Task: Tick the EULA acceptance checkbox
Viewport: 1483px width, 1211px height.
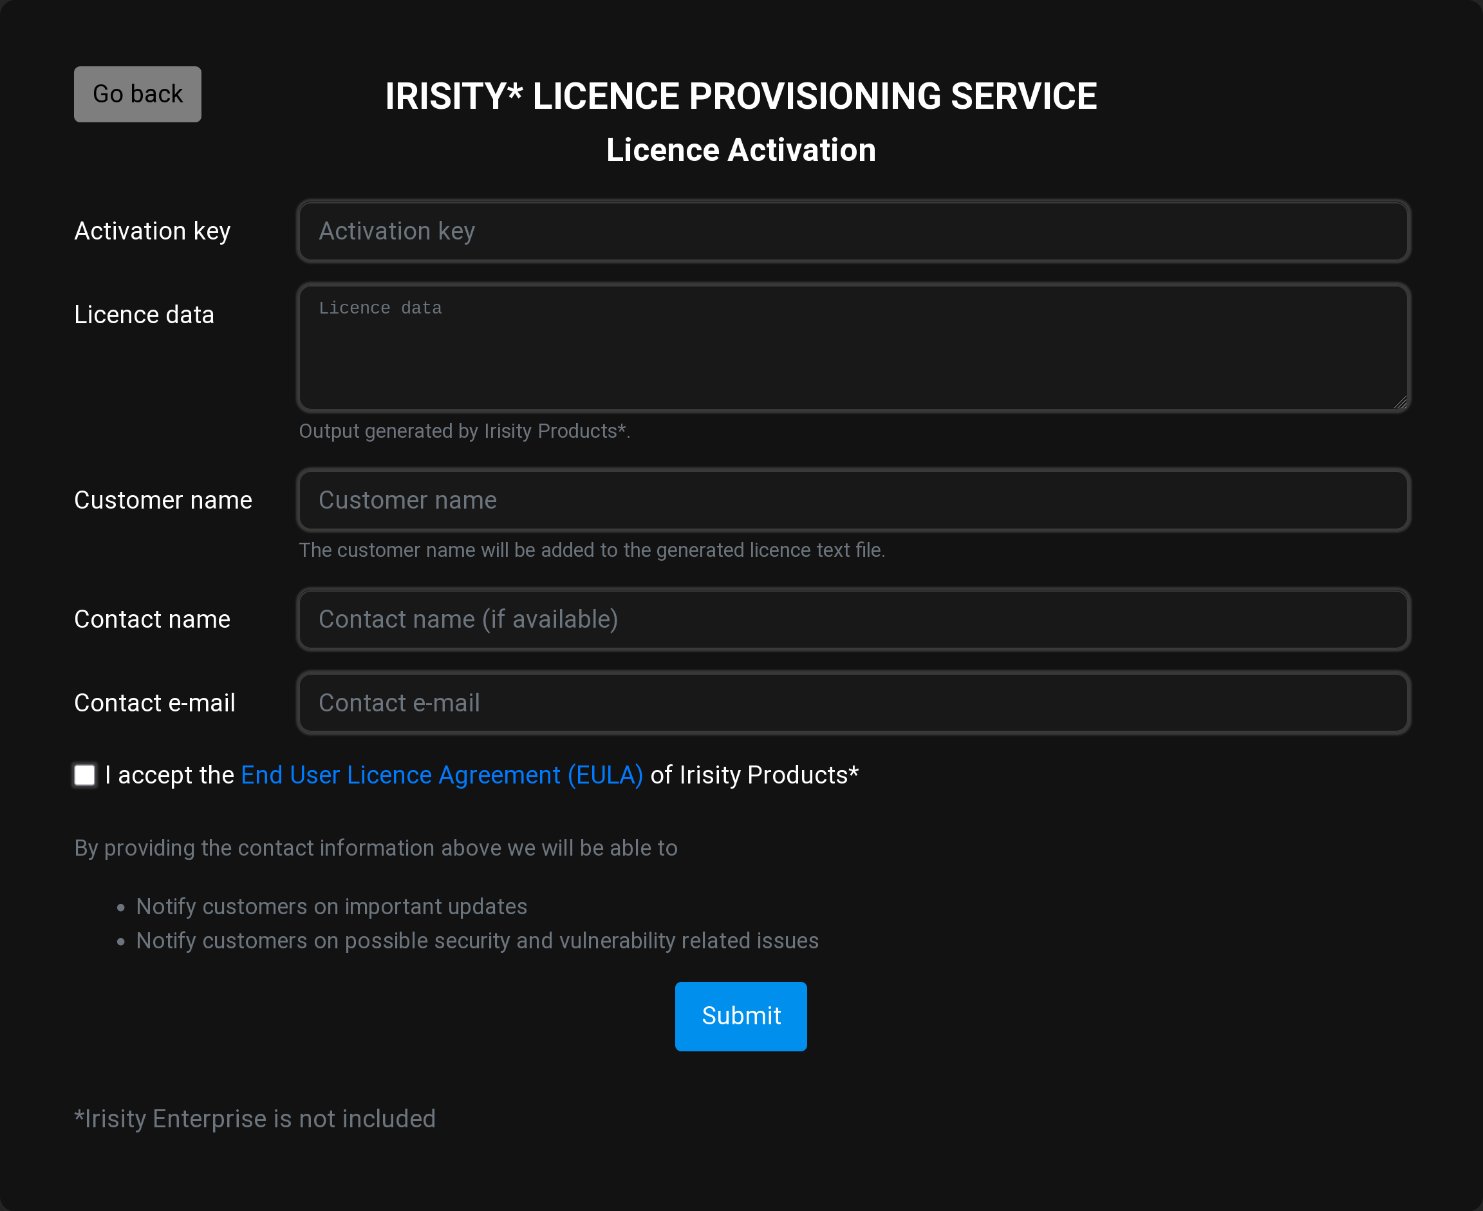Action: pyautogui.click(x=85, y=775)
